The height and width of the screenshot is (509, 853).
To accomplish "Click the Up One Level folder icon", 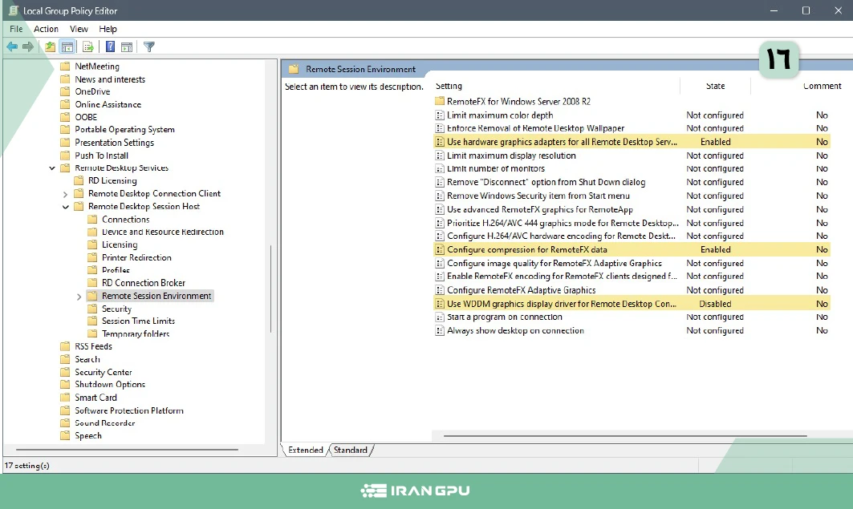I will (50, 46).
